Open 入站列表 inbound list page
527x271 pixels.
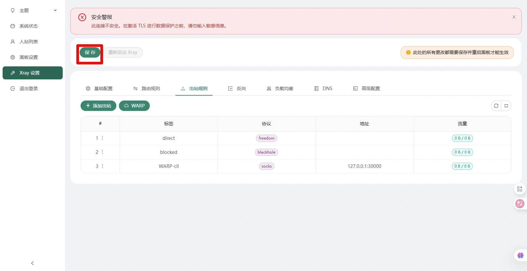(29, 42)
